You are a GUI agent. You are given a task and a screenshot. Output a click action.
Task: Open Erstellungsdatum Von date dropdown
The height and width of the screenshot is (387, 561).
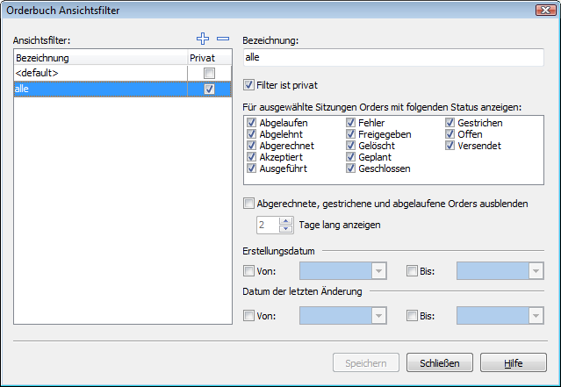pyautogui.click(x=378, y=271)
